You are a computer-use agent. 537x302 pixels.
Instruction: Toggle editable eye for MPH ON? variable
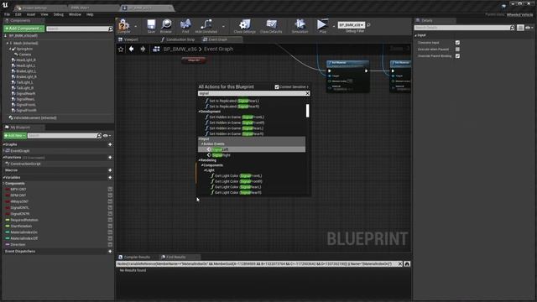coord(110,189)
